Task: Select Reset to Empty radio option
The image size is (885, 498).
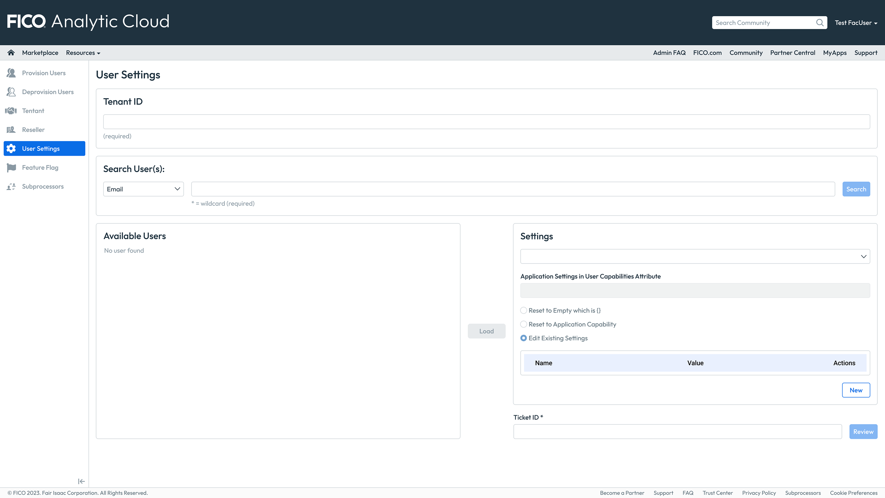Action: 524,311
